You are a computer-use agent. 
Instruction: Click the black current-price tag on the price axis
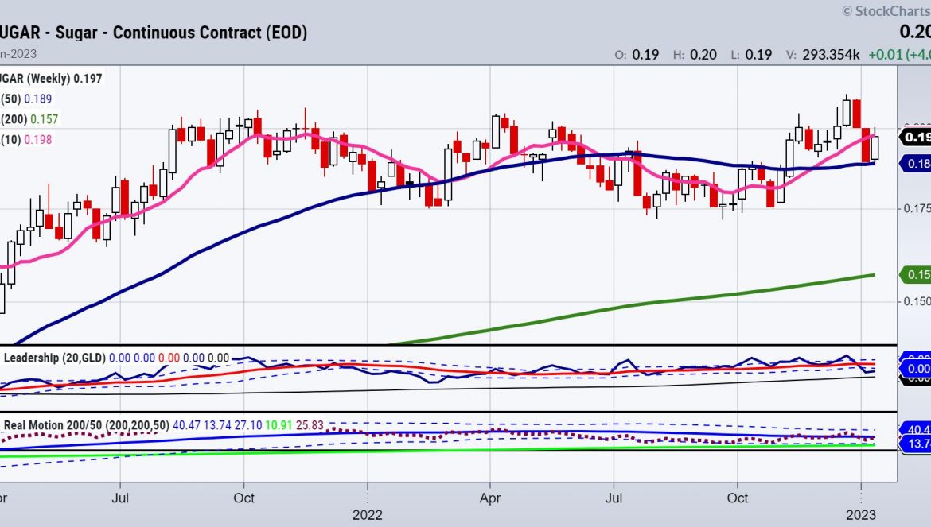pyautogui.click(x=916, y=138)
